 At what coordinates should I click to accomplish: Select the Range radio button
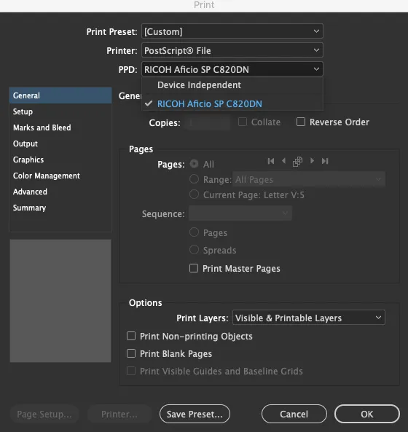tap(195, 179)
